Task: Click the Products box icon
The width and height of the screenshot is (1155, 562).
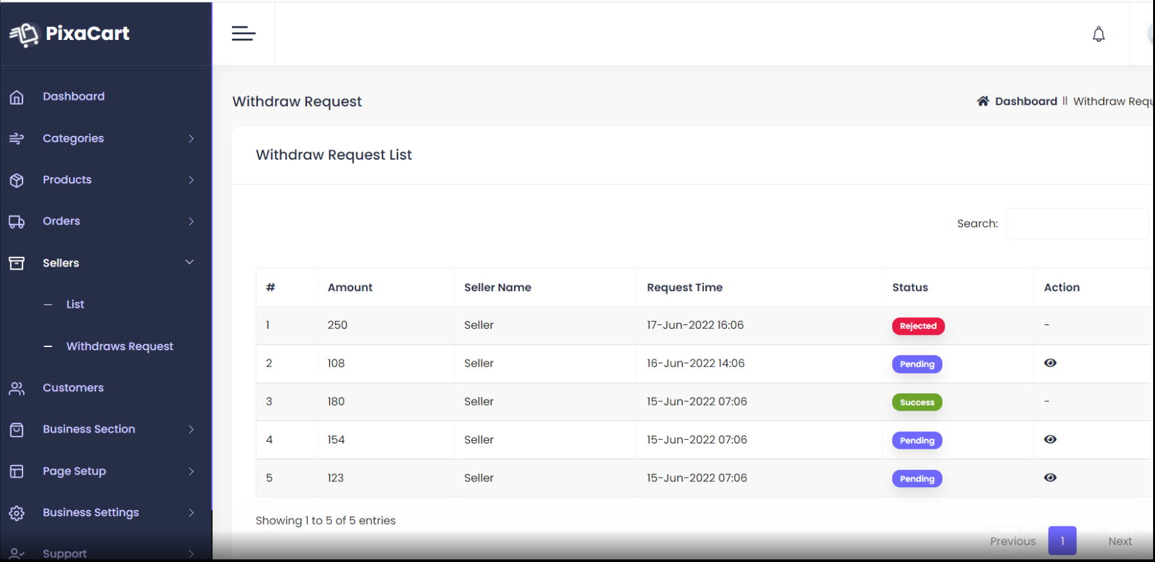Action: click(17, 180)
